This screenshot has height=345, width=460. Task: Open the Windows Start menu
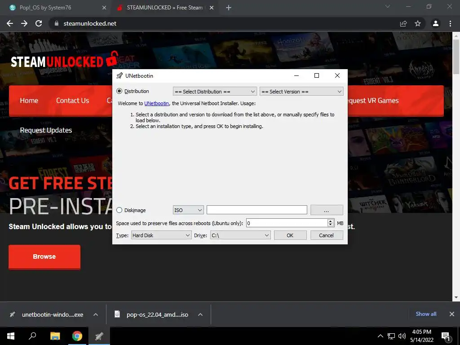(x=11, y=336)
